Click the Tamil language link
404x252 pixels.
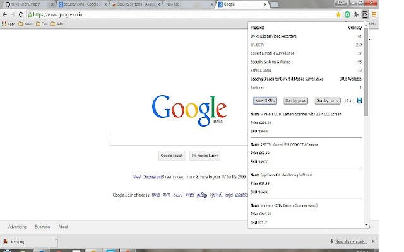[202, 195]
